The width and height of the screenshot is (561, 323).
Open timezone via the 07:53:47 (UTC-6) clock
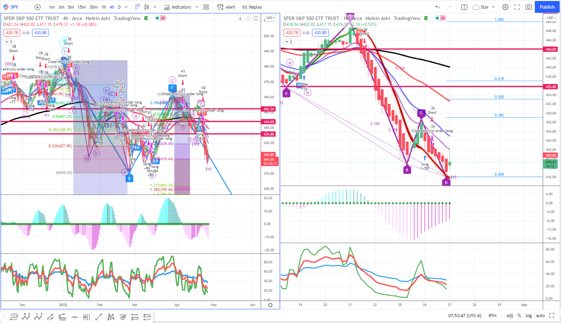coord(465,315)
